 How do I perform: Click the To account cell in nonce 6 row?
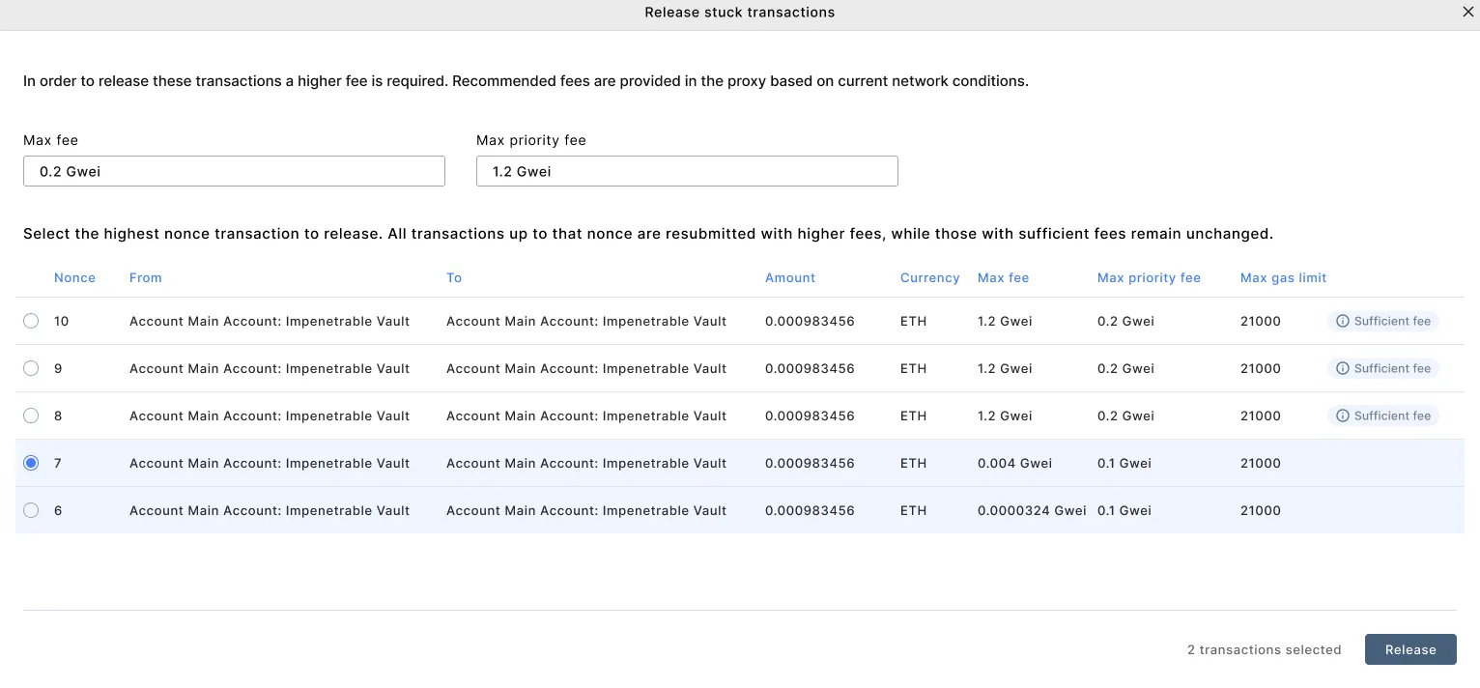tap(586, 510)
